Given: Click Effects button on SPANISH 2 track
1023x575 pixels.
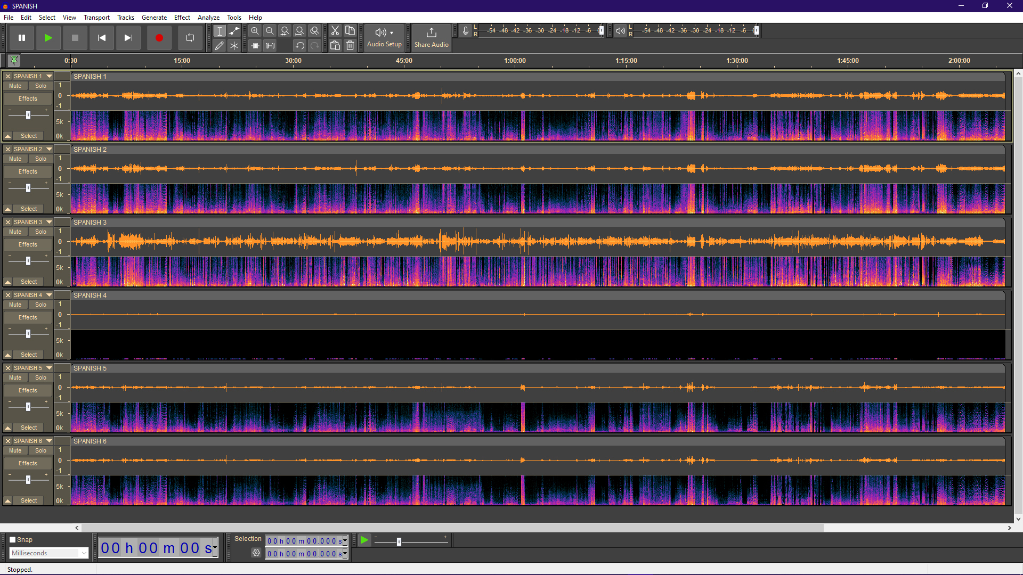Looking at the screenshot, I should point(28,172).
